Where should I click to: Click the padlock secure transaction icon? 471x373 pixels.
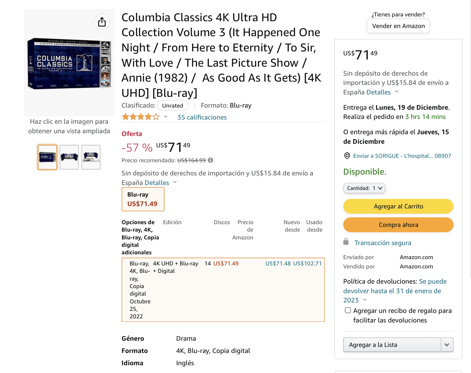click(346, 242)
